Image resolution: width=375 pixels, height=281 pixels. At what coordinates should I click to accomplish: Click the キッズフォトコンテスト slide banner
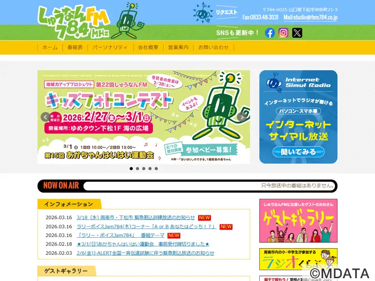tap(144, 117)
